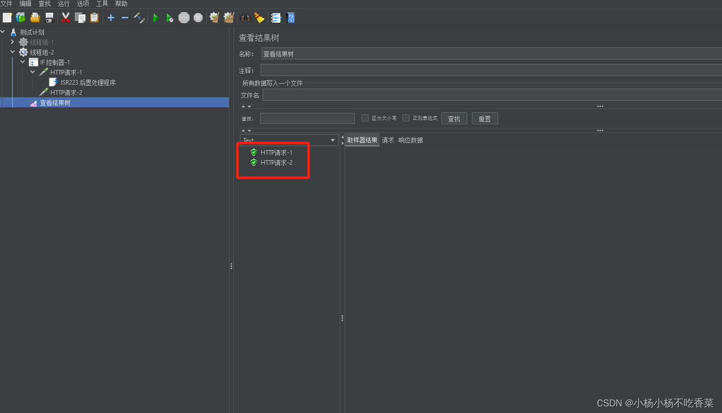Click the 名称 input field

coord(492,54)
